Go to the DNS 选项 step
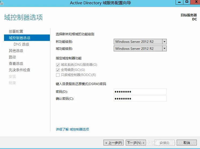Image resolution: width=200 pixels, height=149 pixels. (x=21, y=44)
